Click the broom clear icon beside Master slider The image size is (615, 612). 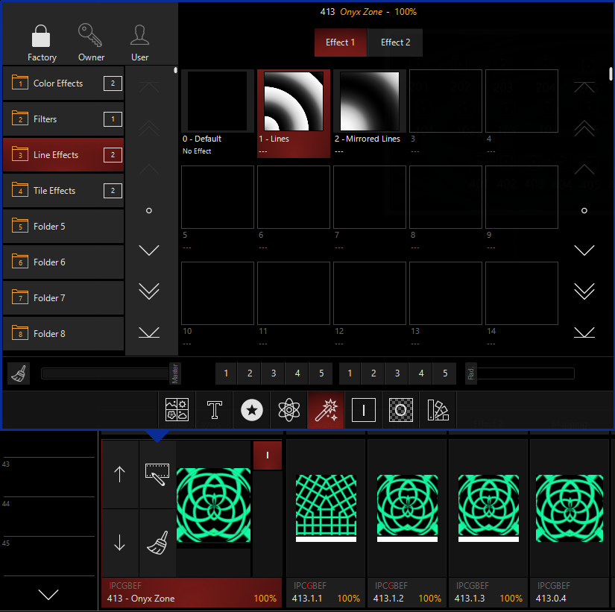(19, 373)
